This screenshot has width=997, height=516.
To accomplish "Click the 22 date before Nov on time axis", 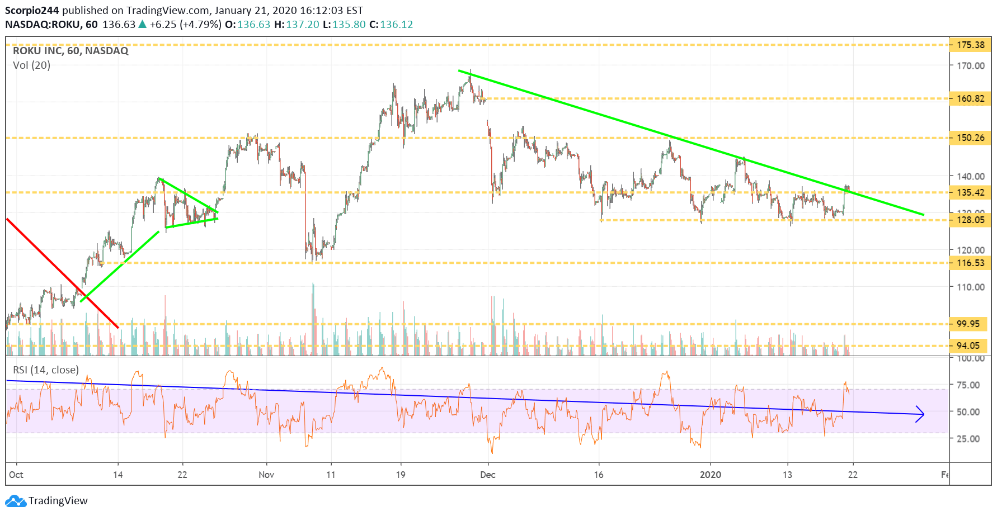I will pos(182,475).
